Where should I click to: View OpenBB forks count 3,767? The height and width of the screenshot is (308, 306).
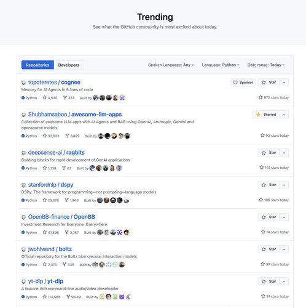pos(72,232)
